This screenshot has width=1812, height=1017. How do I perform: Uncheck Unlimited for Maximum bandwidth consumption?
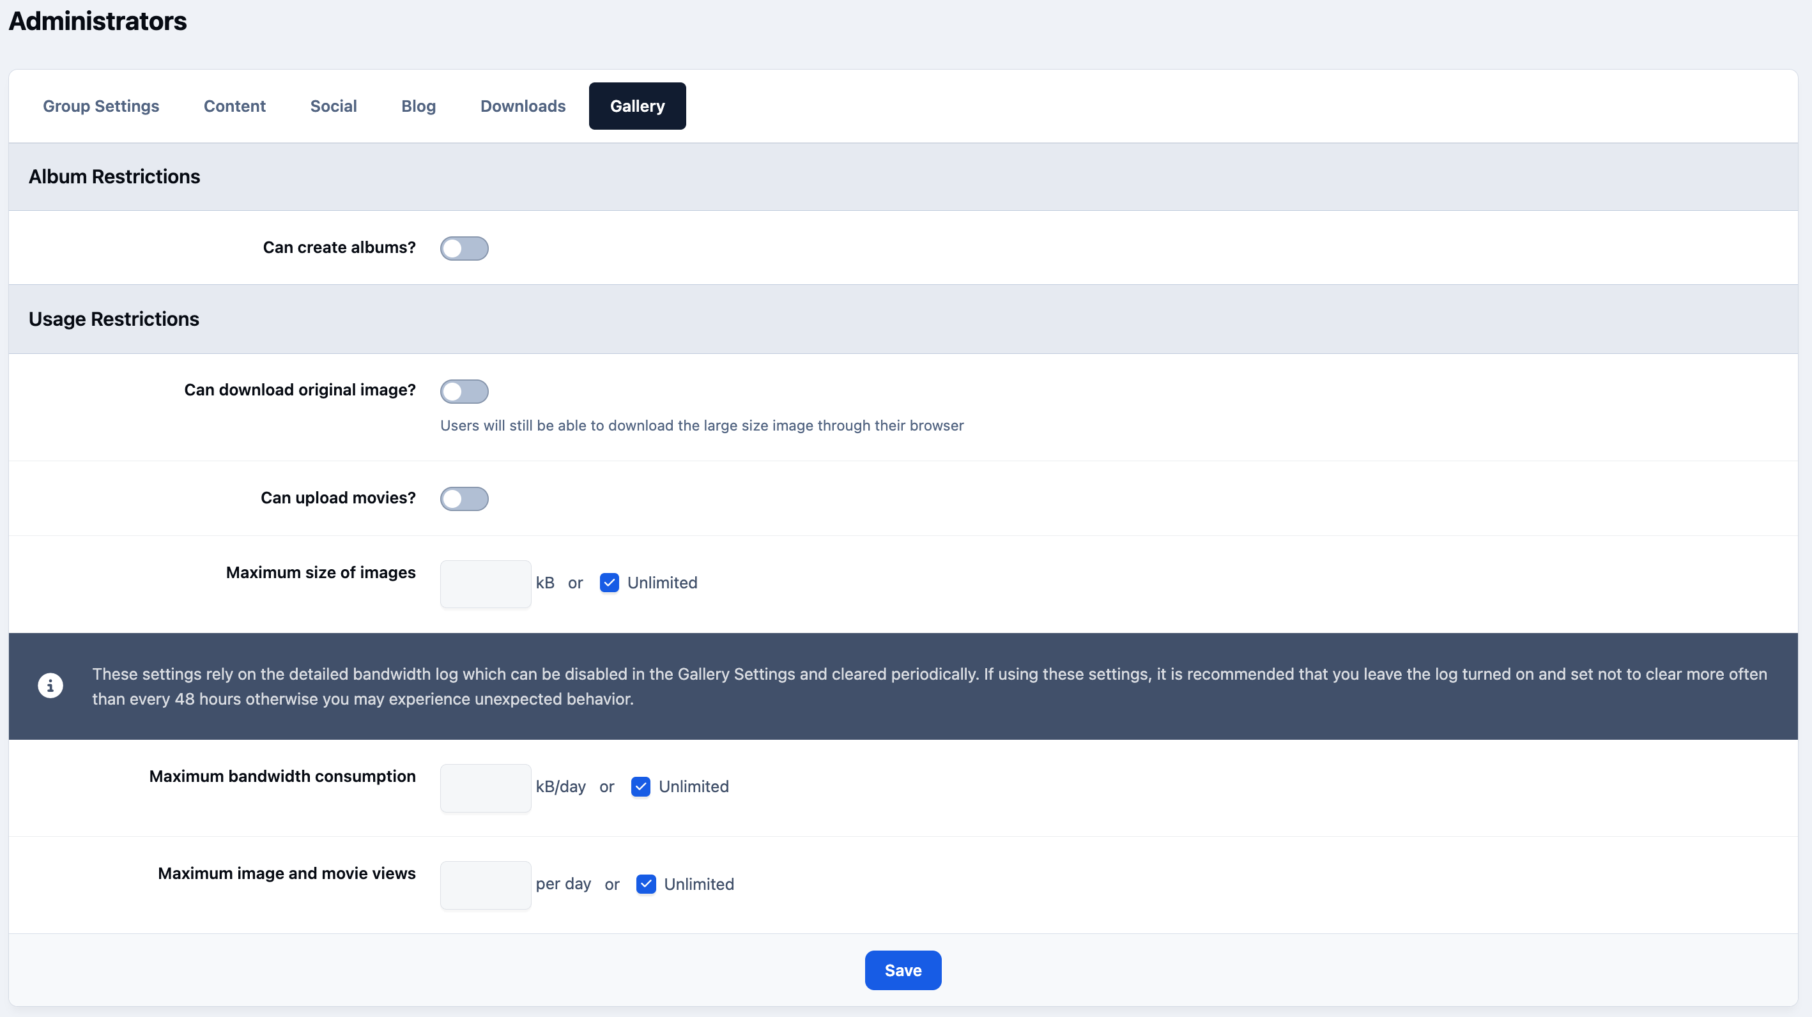(x=641, y=787)
